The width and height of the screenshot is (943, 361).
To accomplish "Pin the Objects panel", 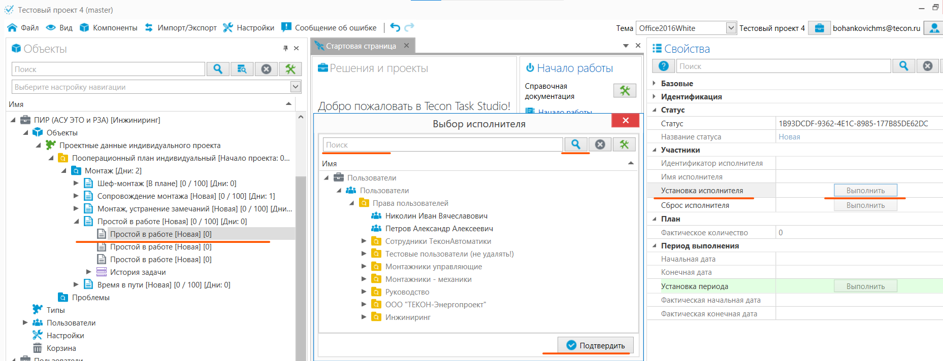I will coord(285,48).
